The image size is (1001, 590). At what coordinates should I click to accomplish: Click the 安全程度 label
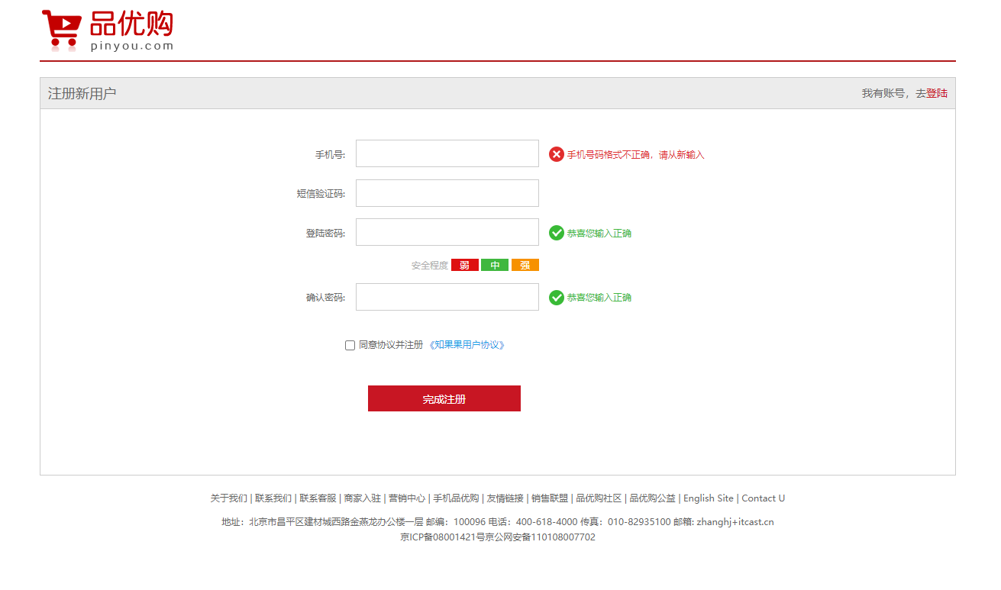point(430,266)
